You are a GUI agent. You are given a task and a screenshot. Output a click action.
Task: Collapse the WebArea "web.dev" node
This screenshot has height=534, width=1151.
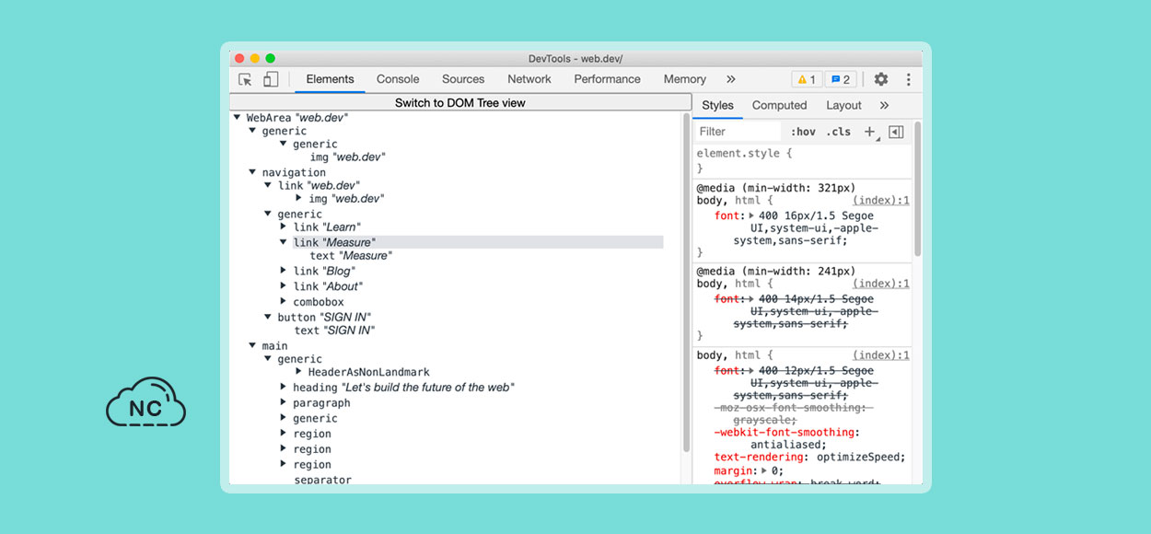[x=238, y=117]
